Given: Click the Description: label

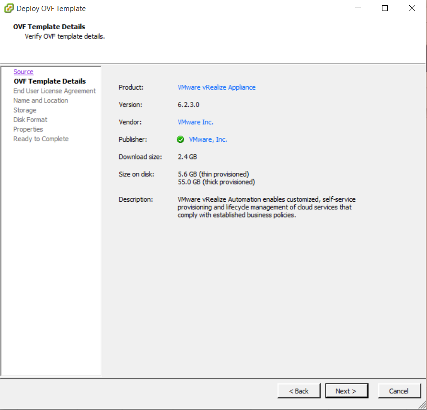Looking at the screenshot, I should pos(136,199).
